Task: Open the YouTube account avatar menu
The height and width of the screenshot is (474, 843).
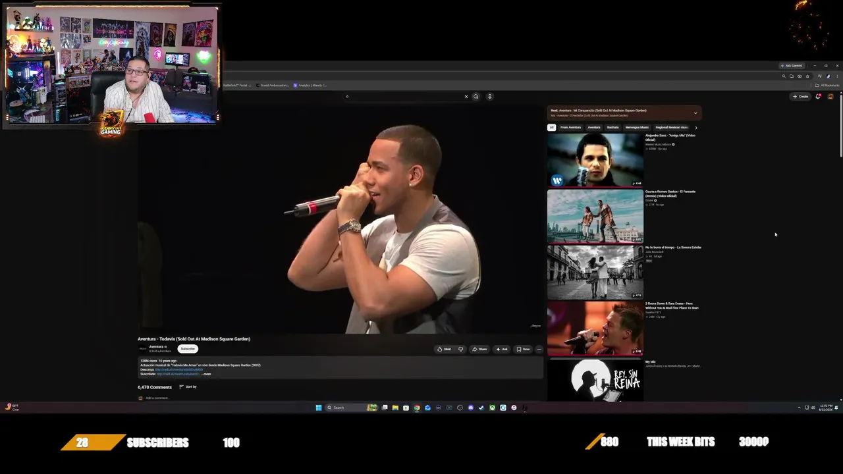Action: tap(830, 97)
